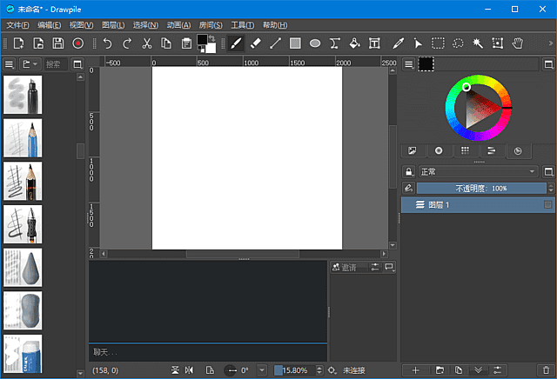Delete layer using the trash icon
The image size is (557, 379).
[544, 370]
